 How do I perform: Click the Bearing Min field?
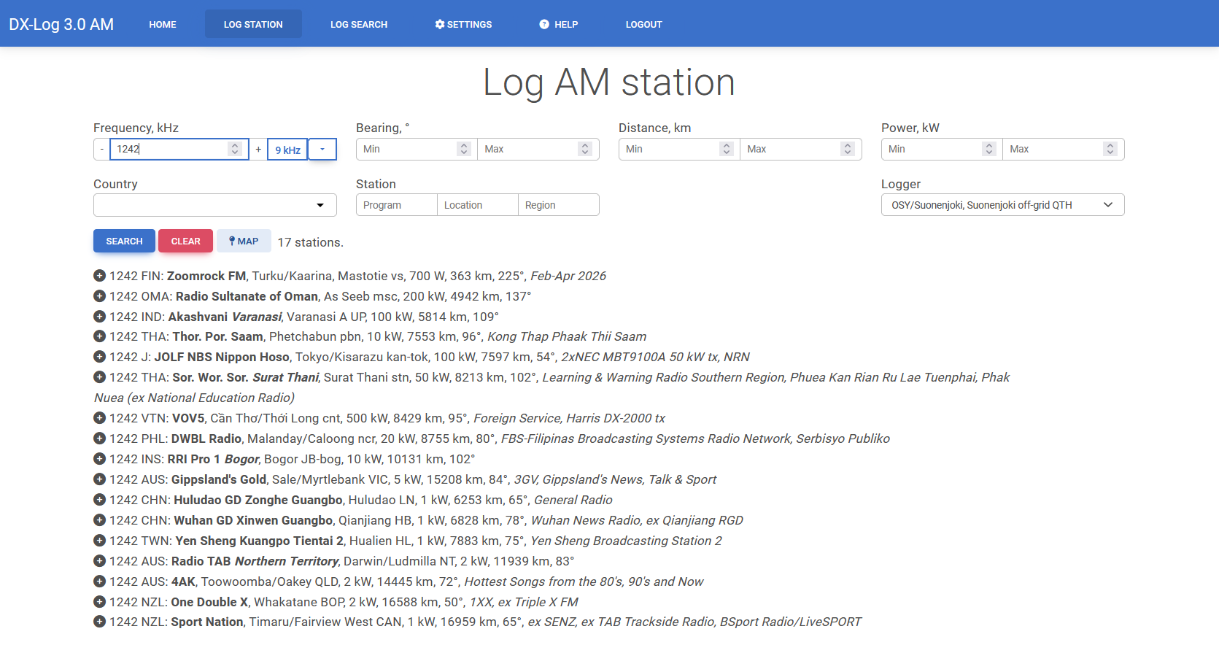pos(417,149)
